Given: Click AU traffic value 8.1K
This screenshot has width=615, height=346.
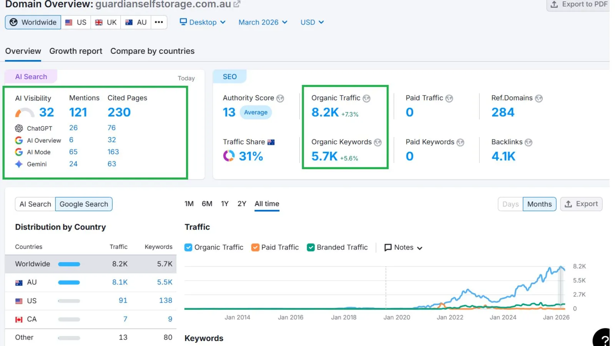Looking at the screenshot, I should tap(120, 283).
